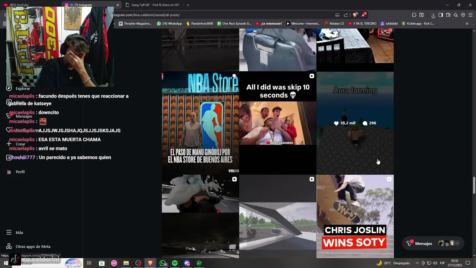Open the NBA Store saved post

point(200,123)
